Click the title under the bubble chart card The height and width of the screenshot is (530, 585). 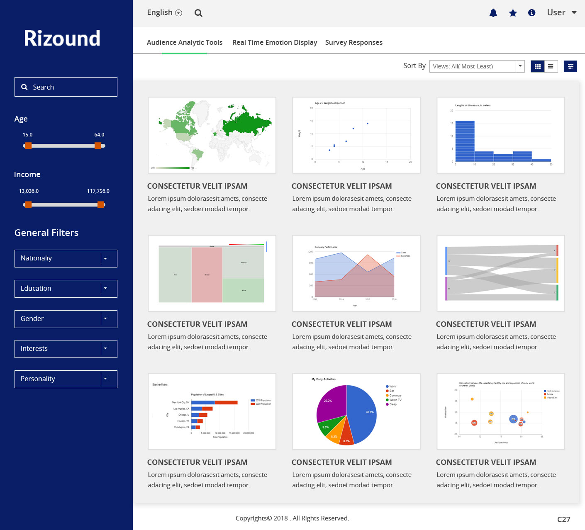486,462
